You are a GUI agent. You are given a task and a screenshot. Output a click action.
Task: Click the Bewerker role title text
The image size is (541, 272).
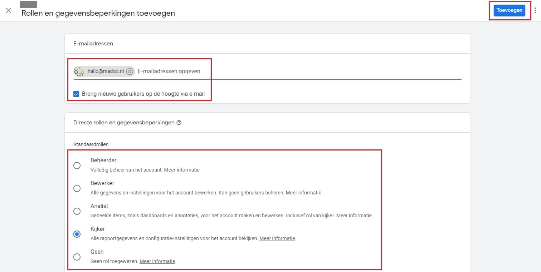click(x=102, y=183)
